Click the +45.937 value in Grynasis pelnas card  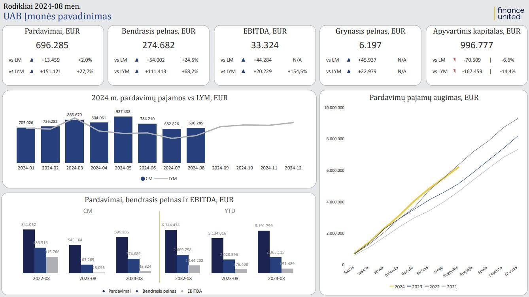(x=367, y=60)
